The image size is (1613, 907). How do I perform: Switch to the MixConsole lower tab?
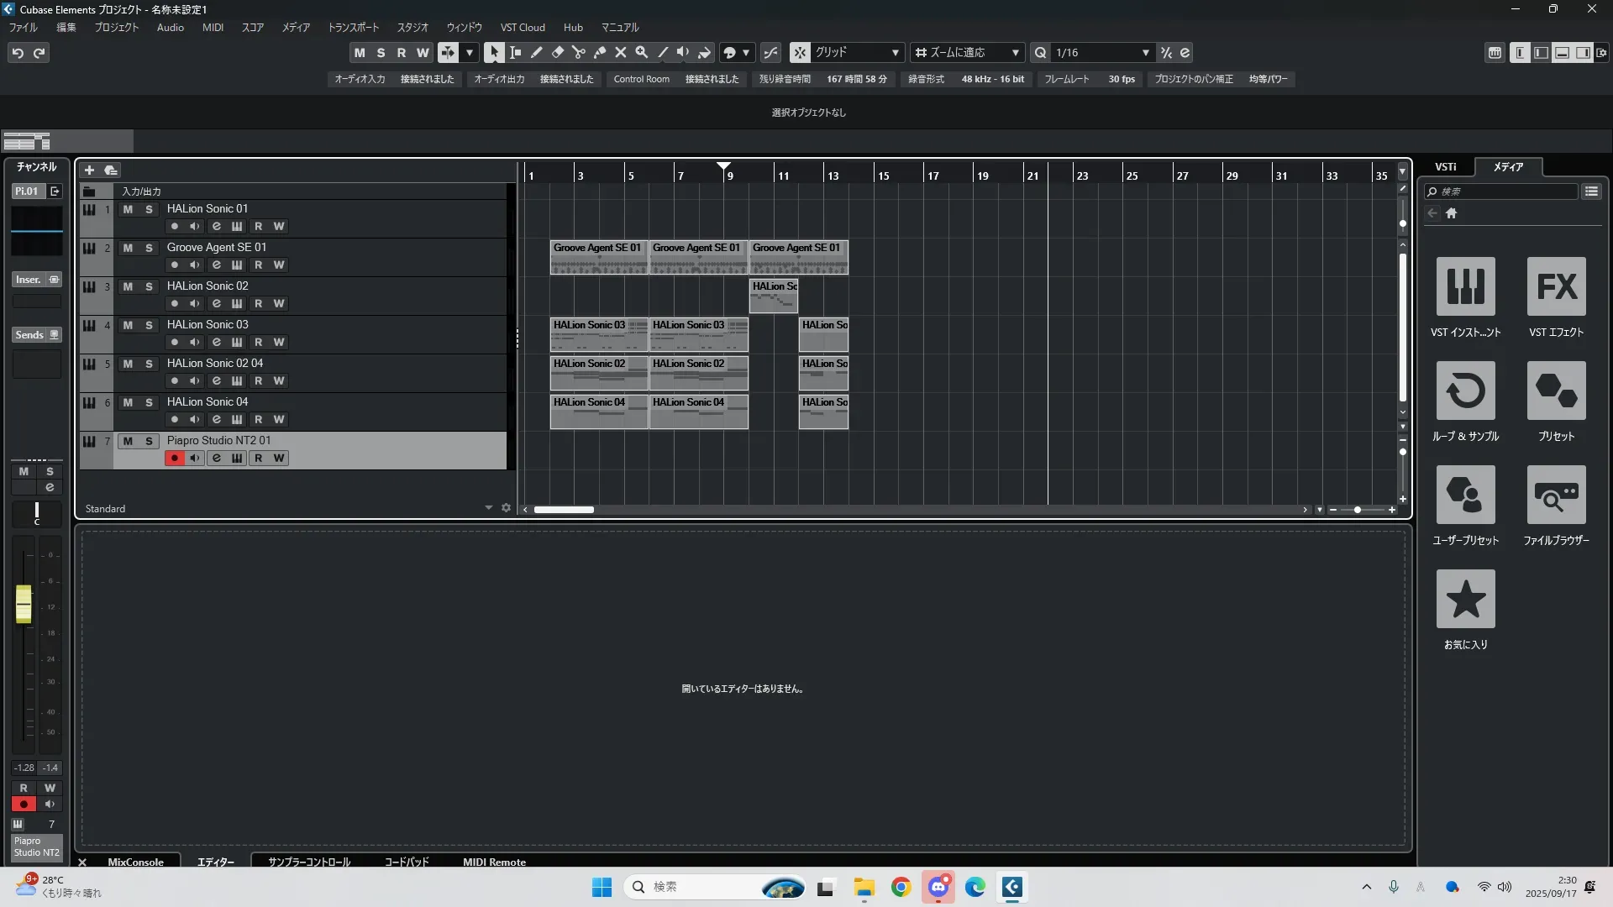point(135,862)
